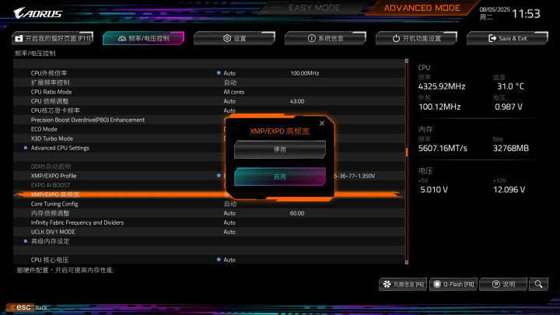Open 自动 value of Core Tuning Config
The height and width of the screenshot is (315, 560).
230,204
